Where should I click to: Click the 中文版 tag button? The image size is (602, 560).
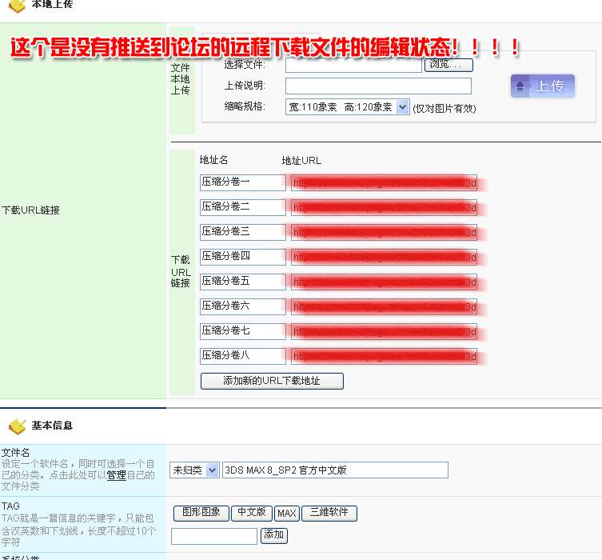[252, 513]
